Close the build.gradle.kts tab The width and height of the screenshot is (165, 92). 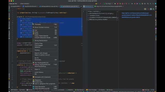click(x=79, y=6)
